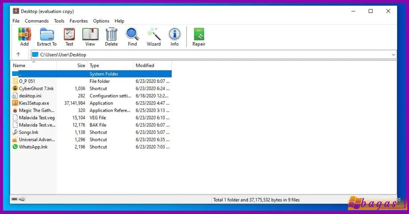Open the Options menu

click(x=101, y=21)
